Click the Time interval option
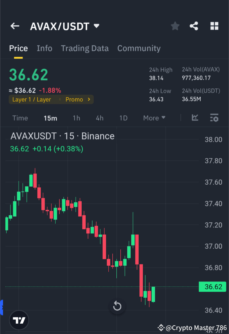This screenshot has height=334, width=229. point(20,118)
